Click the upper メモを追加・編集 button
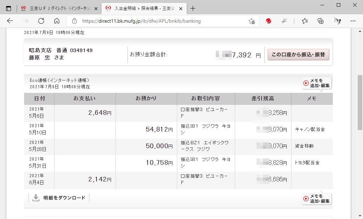 pyautogui.click(x=317, y=83)
